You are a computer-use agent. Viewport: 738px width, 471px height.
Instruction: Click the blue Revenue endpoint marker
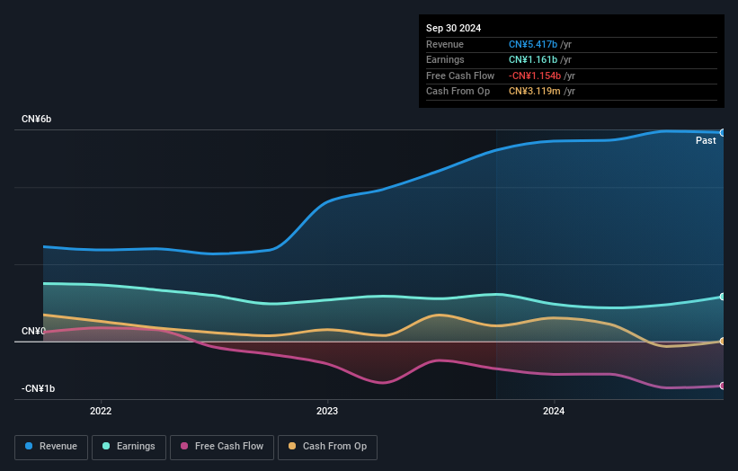click(723, 133)
